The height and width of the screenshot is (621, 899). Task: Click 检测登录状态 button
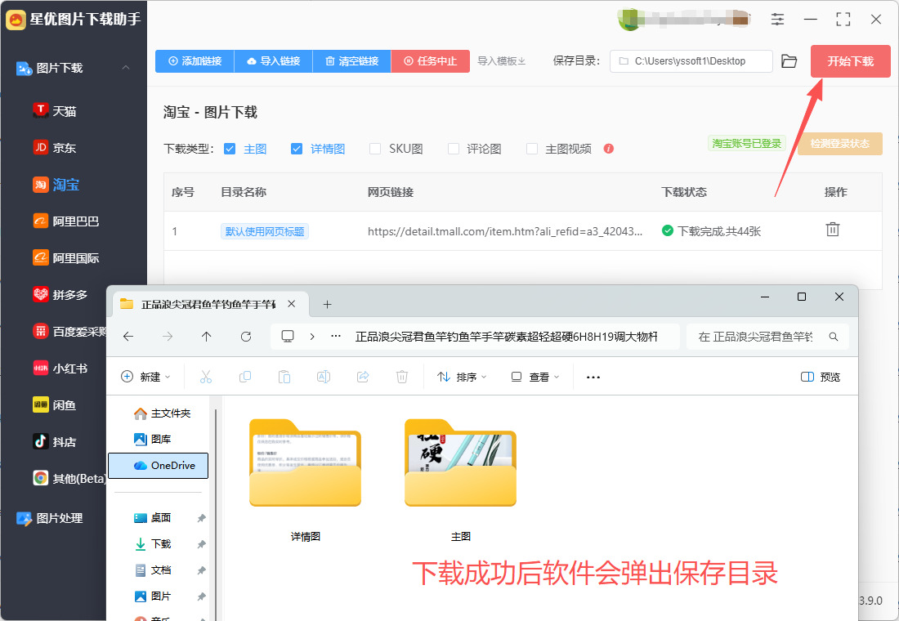pos(840,143)
